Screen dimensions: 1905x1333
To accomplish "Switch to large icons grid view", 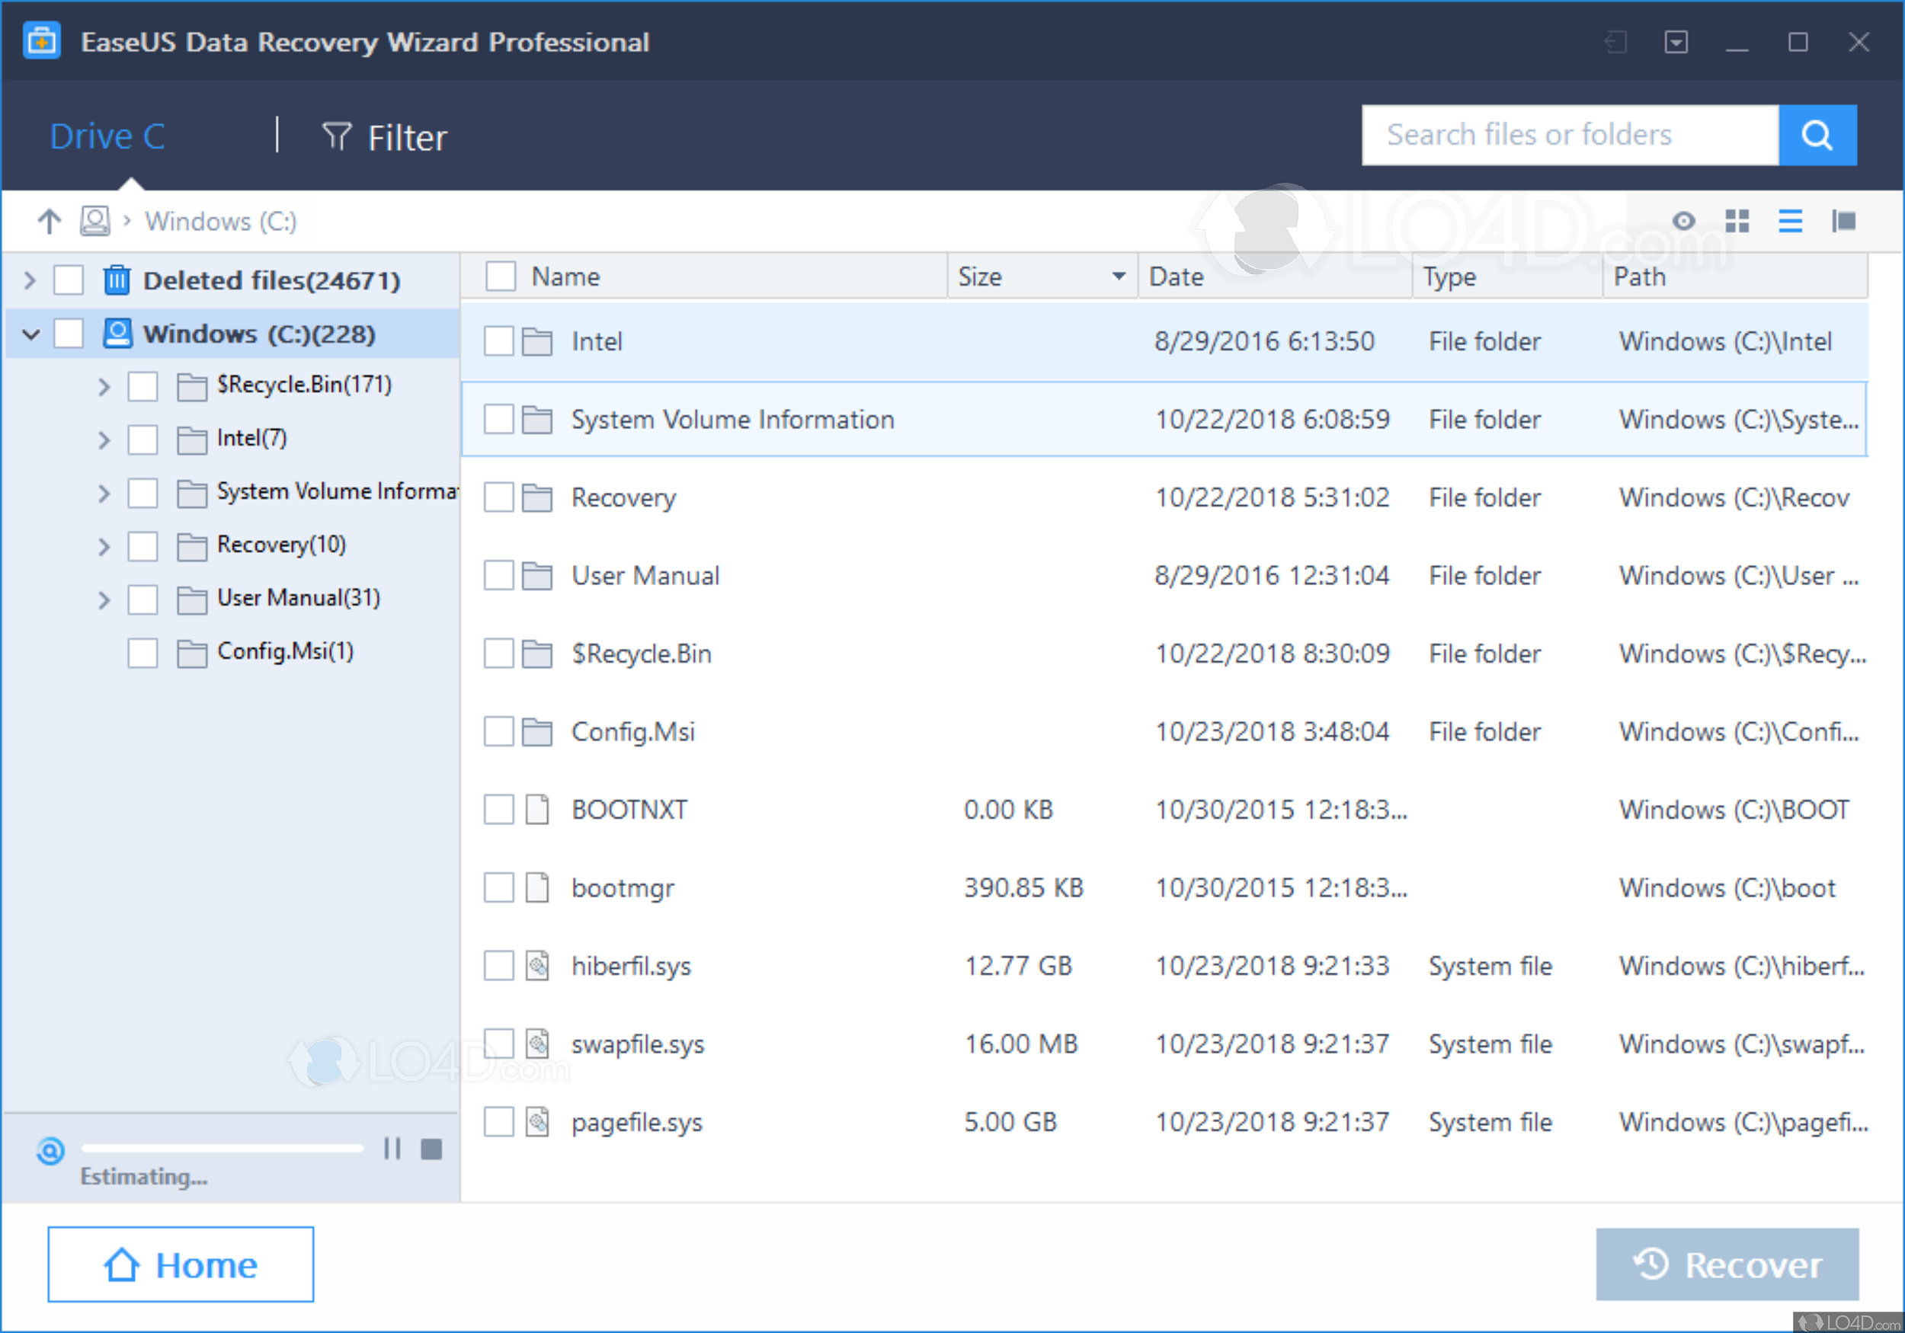I will click(1737, 221).
